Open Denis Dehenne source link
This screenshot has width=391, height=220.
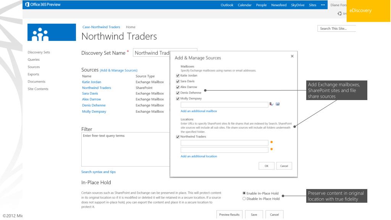coord(94,105)
